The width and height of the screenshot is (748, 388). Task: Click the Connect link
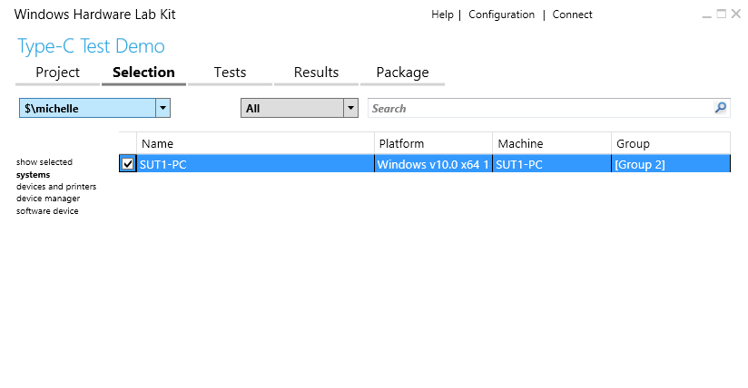pos(572,15)
